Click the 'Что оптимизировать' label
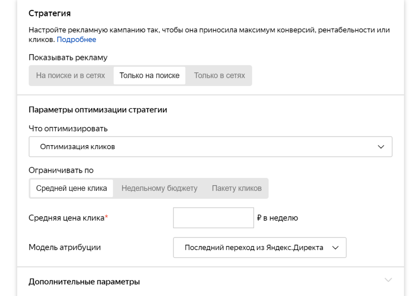Viewport: 409px width, 296px height. tap(68, 129)
